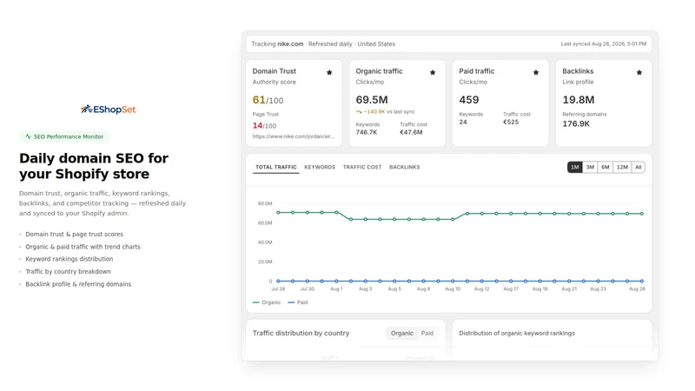
Task: Open the Keywords tab
Action: 320,167
